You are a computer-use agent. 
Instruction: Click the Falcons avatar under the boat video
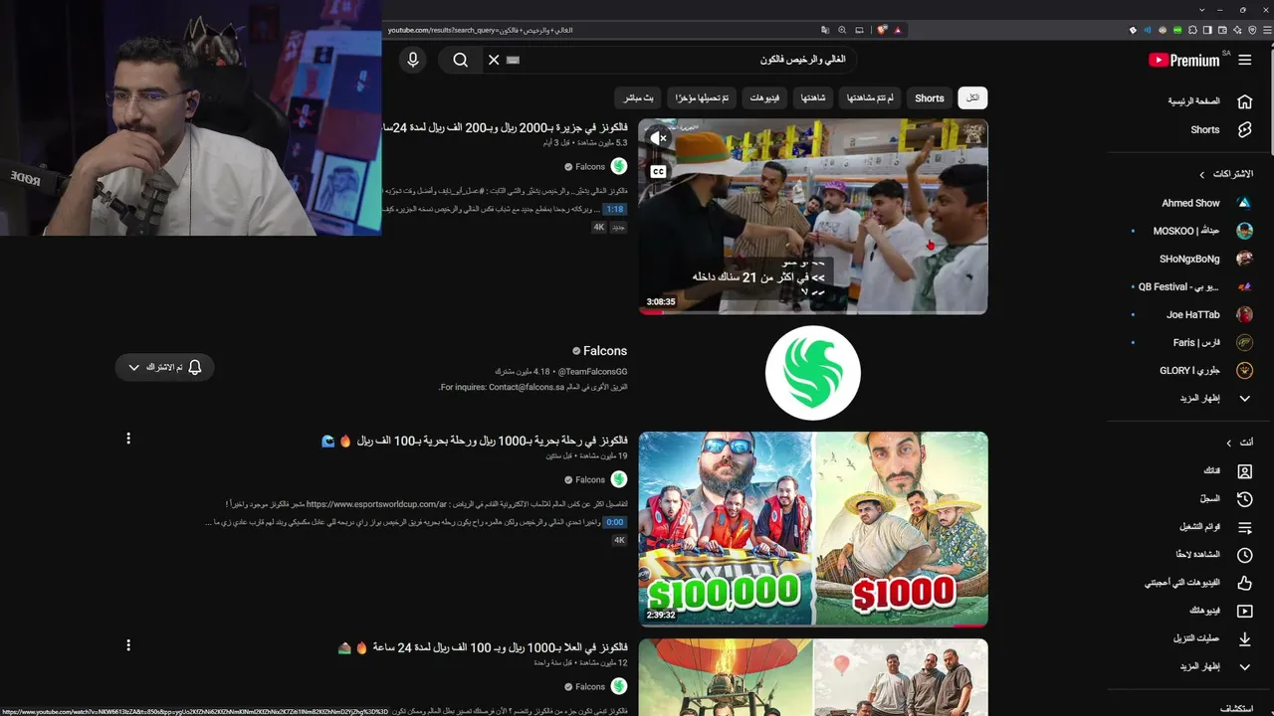[x=619, y=479]
